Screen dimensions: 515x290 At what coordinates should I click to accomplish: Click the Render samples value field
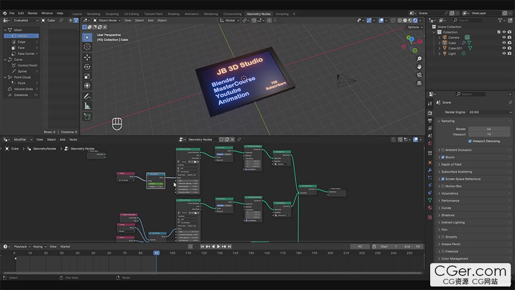(489, 128)
